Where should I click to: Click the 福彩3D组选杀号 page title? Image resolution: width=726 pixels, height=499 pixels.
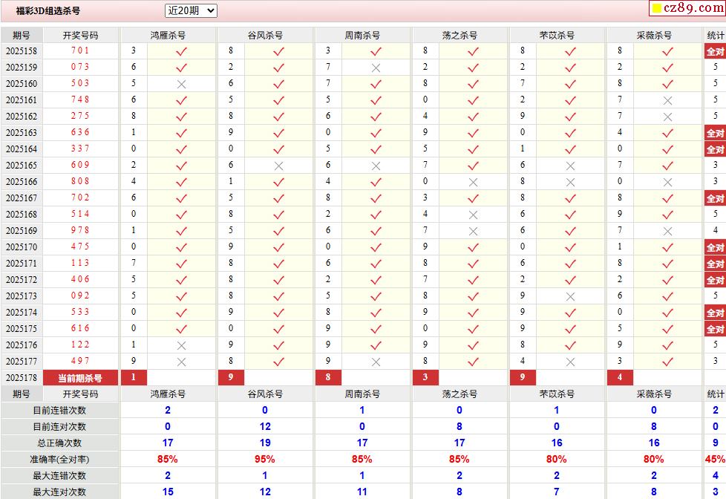pyautogui.click(x=48, y=10)
